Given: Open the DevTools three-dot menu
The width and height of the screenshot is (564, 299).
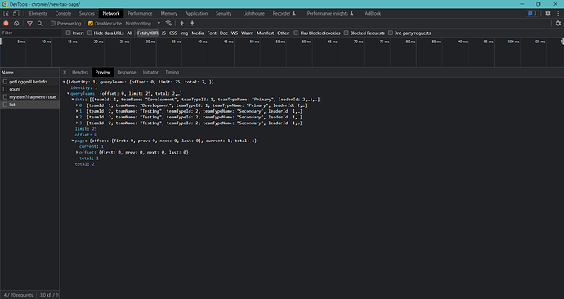Looking at the screenshot, I should (x=558, y=13).
